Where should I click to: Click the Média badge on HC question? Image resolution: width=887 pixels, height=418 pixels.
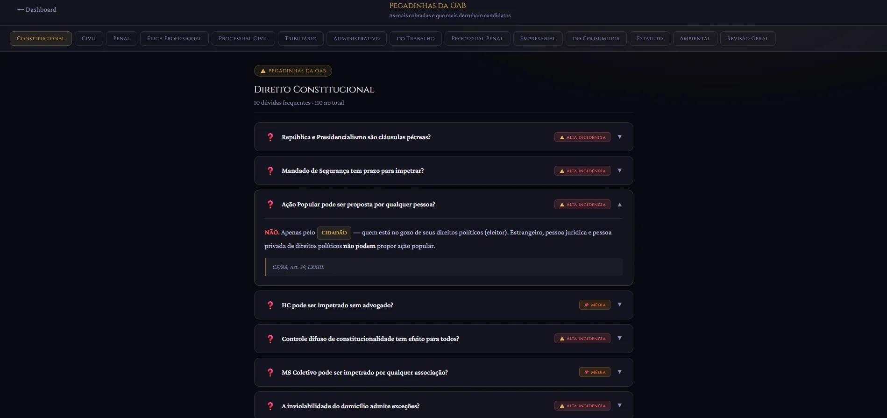tap(595, 305)
